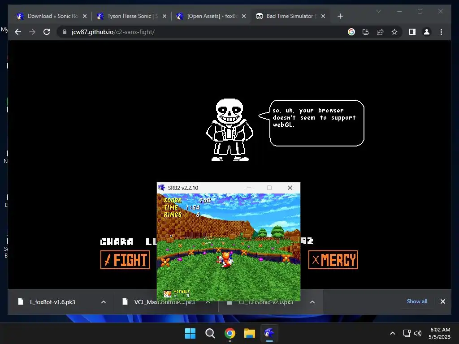
Task: Open network settings from tray
Action: [x=407, y=333]
